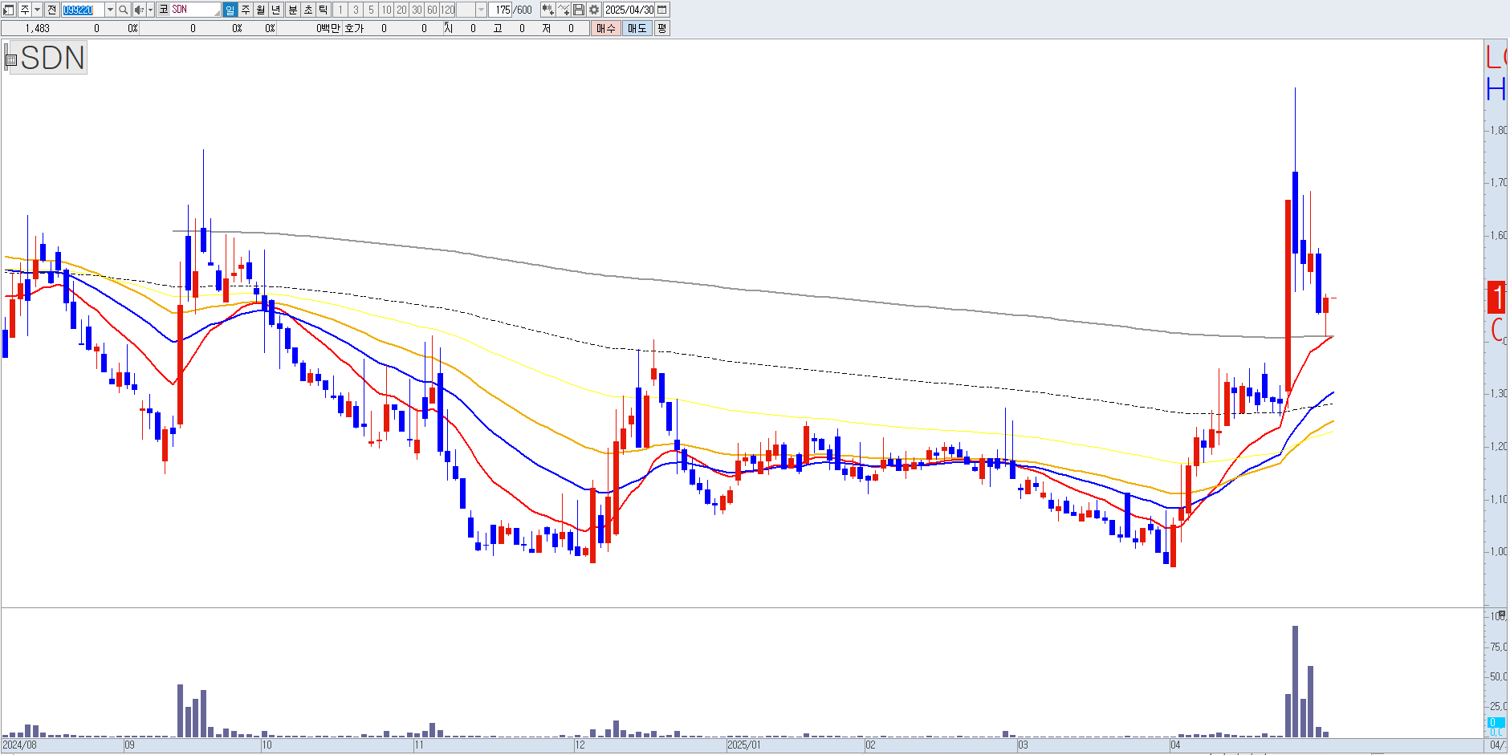
Task: Open the calendar date picker icon
Action: [662, 10]
